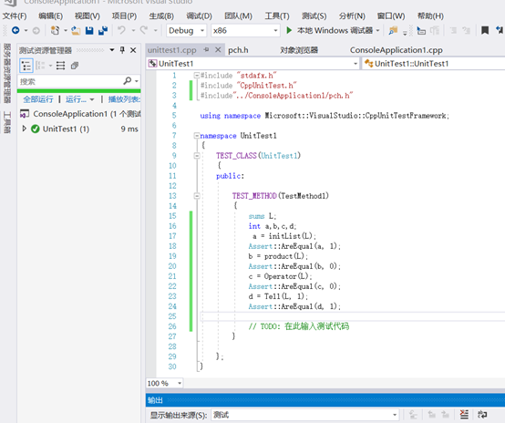Start the local Windows debugger with the green play icon
This screenshot has width=505, height=423.
click(289, 30)
